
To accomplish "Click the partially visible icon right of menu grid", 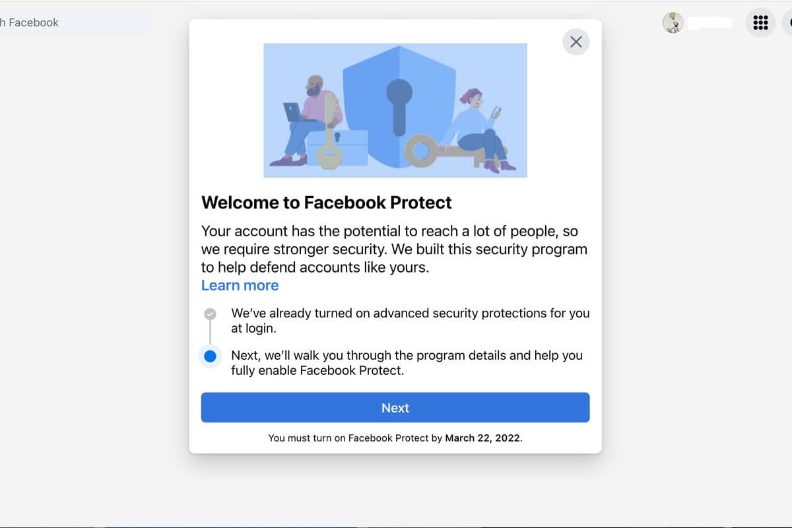I will tap(787, 22).
